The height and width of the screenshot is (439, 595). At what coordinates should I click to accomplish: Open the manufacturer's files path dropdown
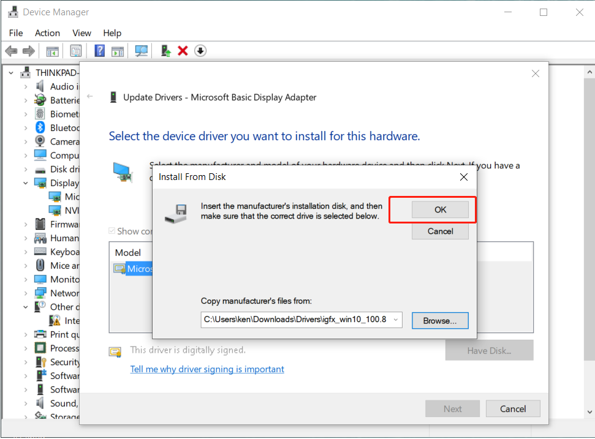point(396,320)
